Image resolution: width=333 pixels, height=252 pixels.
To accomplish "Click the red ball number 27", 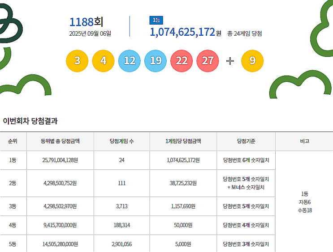I will coord(208,61).
